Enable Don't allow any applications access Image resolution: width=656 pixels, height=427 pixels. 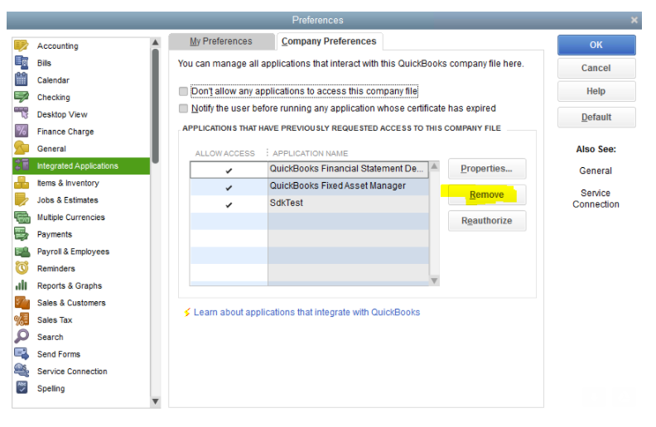click(x=183, y=91)
